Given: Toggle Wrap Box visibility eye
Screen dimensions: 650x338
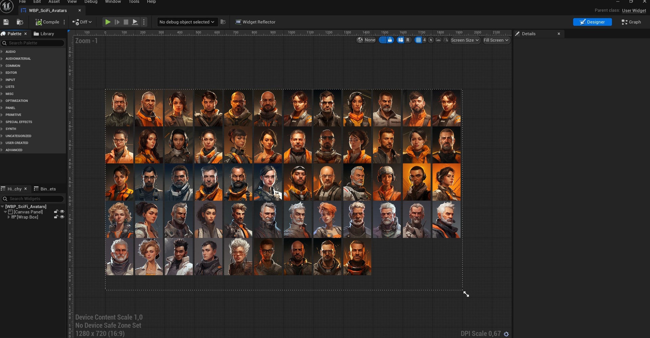Looking at the screenshot, I should (62, 217).
